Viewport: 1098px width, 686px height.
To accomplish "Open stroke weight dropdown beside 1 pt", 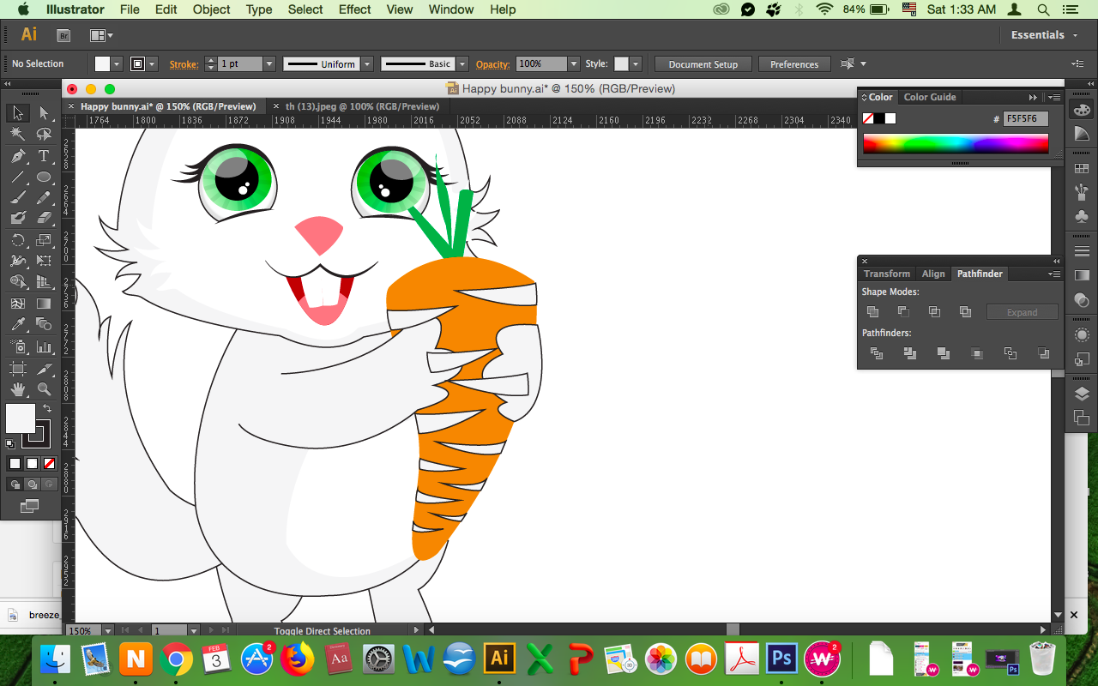I will [x=269, y=64].
